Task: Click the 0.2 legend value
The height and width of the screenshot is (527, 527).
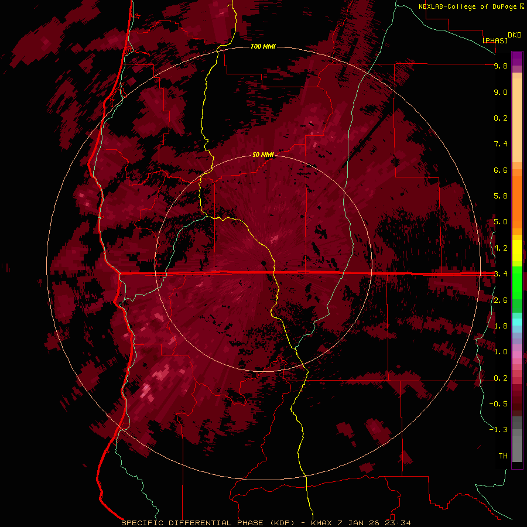Action: (x=501, y=378)
